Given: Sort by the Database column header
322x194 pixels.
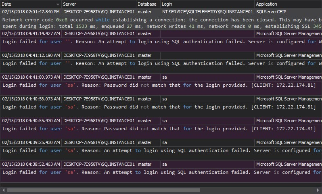Looking at the screenshot, I should click(148, 4).
